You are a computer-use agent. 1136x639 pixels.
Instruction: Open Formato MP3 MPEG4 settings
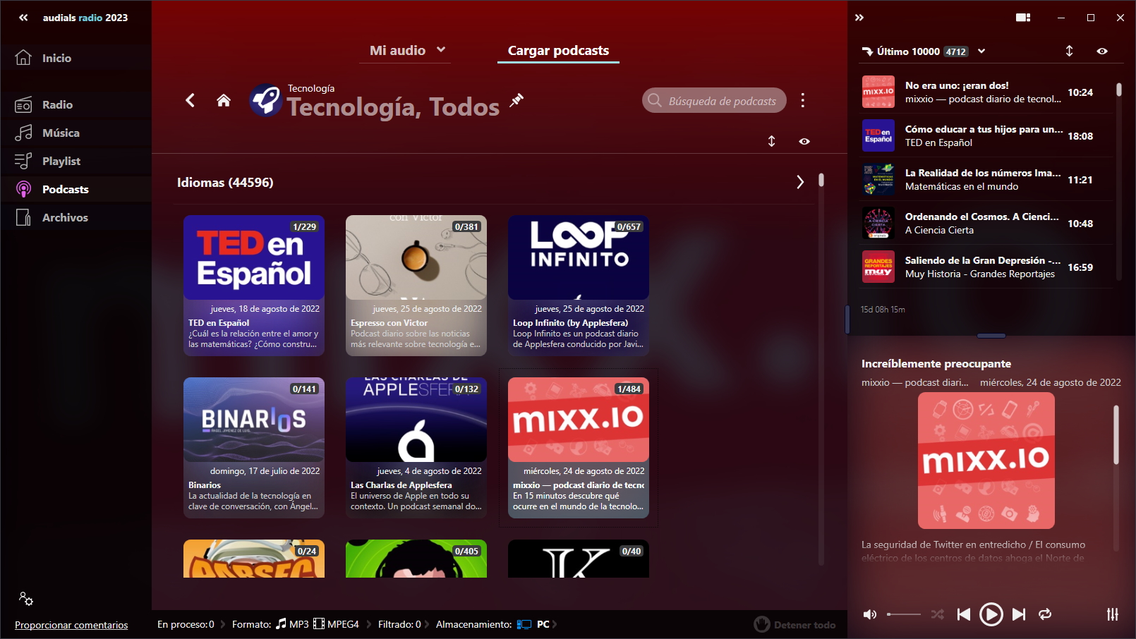(295, 624)
